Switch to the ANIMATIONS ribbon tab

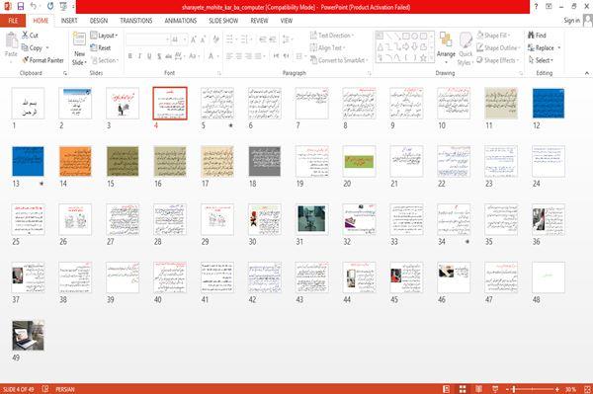181,21
